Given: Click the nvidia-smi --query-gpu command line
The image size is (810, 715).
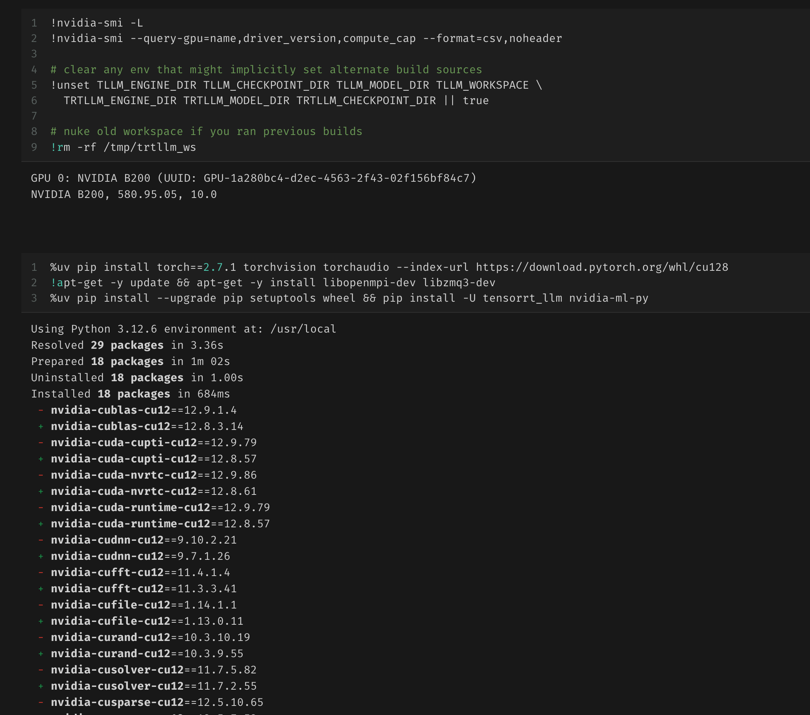Looking at the screenshot, I should click(x=306, y=38).
